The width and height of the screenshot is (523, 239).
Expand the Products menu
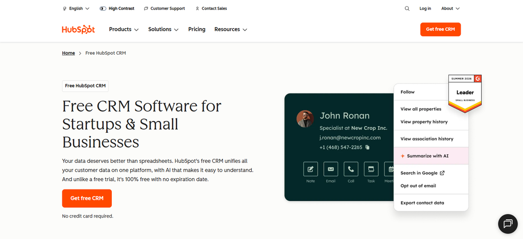pyautogui.click(x=124, y=29)
